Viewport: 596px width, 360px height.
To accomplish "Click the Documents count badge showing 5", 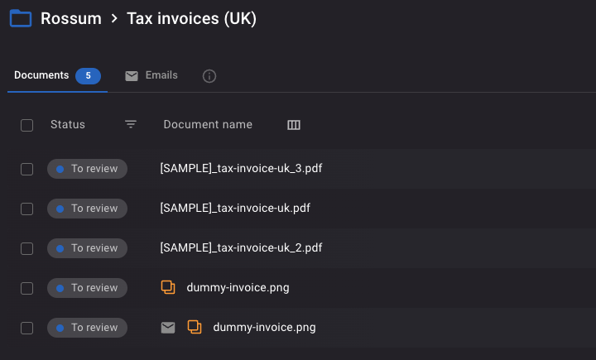I will click(89, 75).
